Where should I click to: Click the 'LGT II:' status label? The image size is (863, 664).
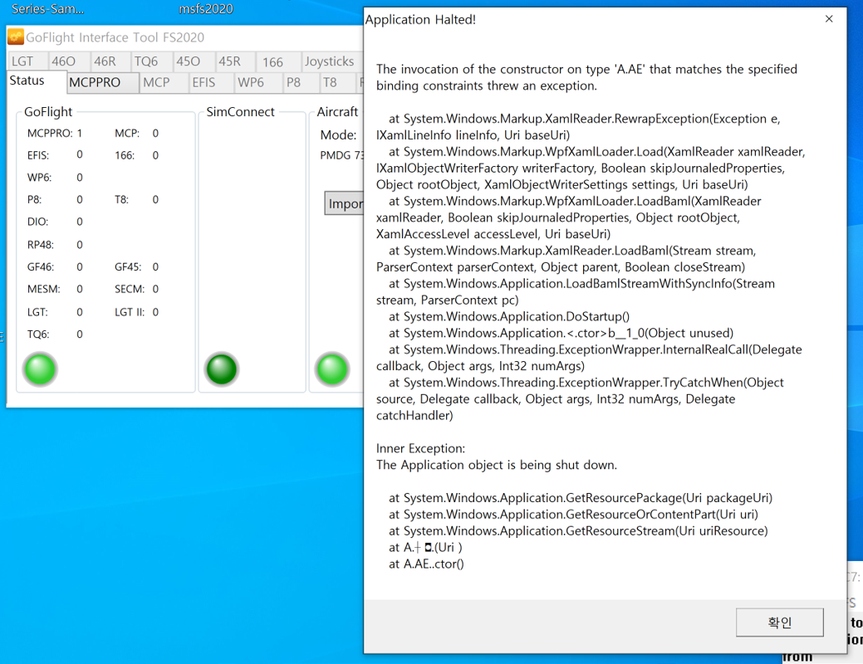130,312
